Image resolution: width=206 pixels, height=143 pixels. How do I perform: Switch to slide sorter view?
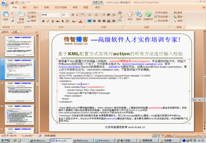[159, 136]
